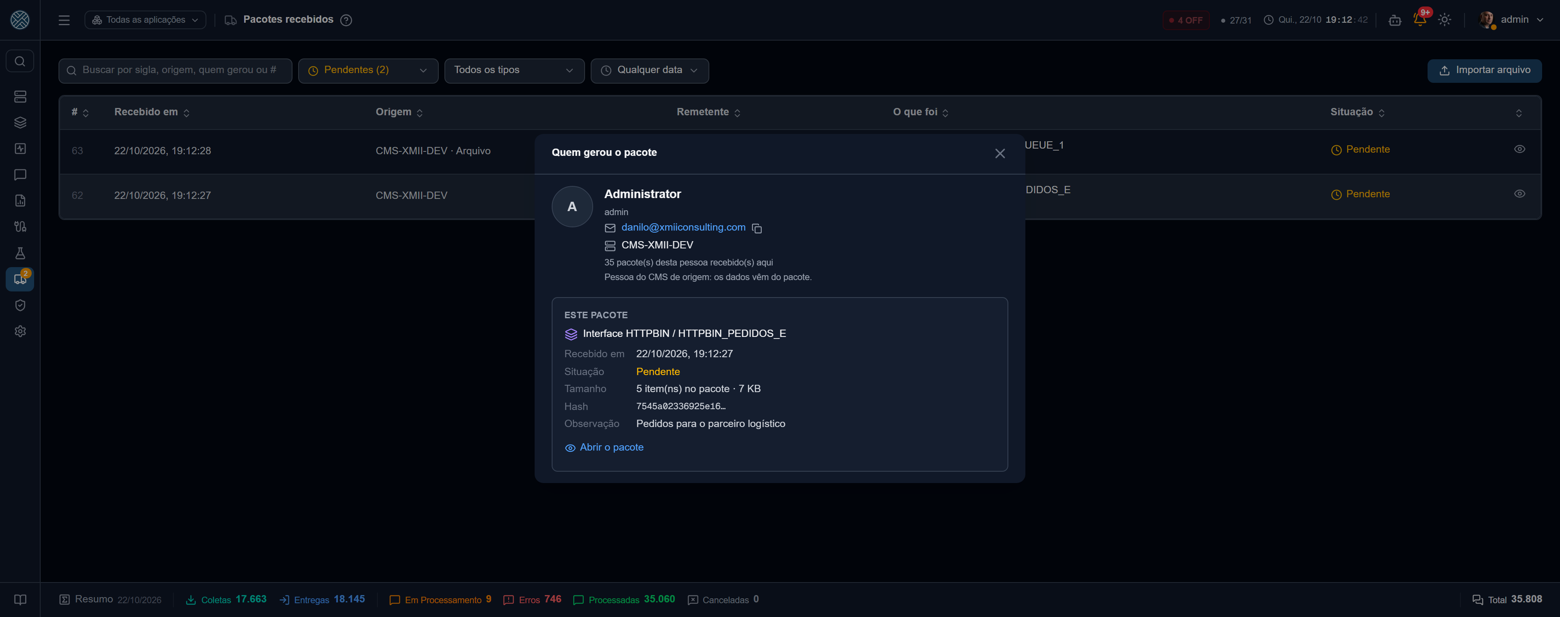Click the notifications bell with 9+ badge
The width and height of the screenshot is (1560, 617).
(1419, 19)
